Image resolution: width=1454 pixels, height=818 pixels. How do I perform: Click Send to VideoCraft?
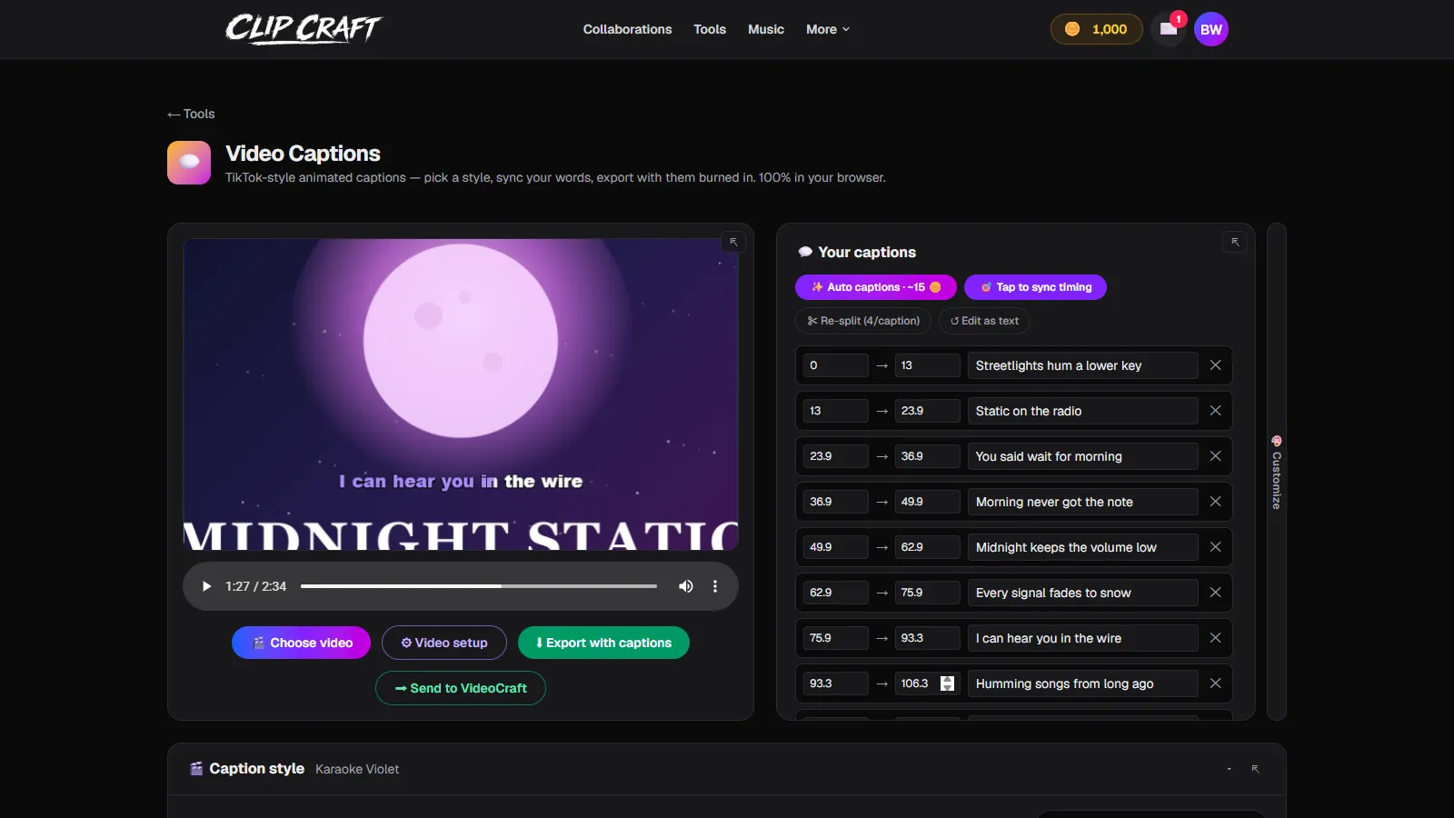(x=461, y=688)
